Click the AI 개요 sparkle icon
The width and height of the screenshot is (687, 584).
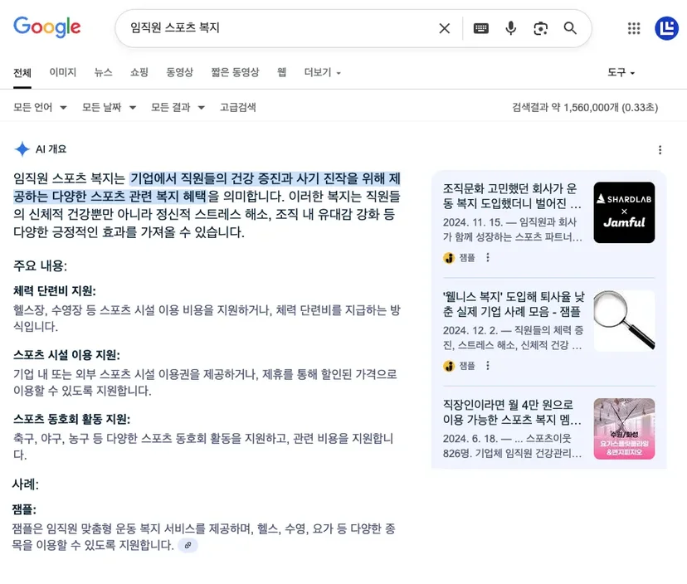22,149
